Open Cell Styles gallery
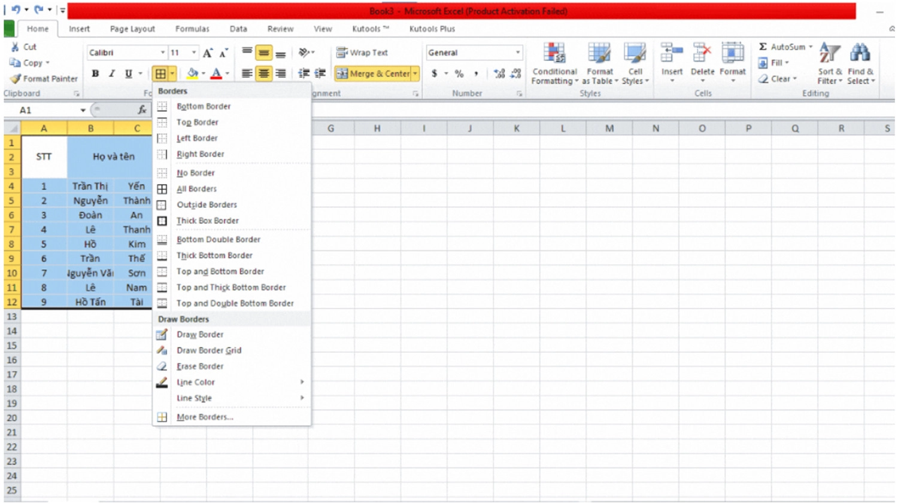 635,63
